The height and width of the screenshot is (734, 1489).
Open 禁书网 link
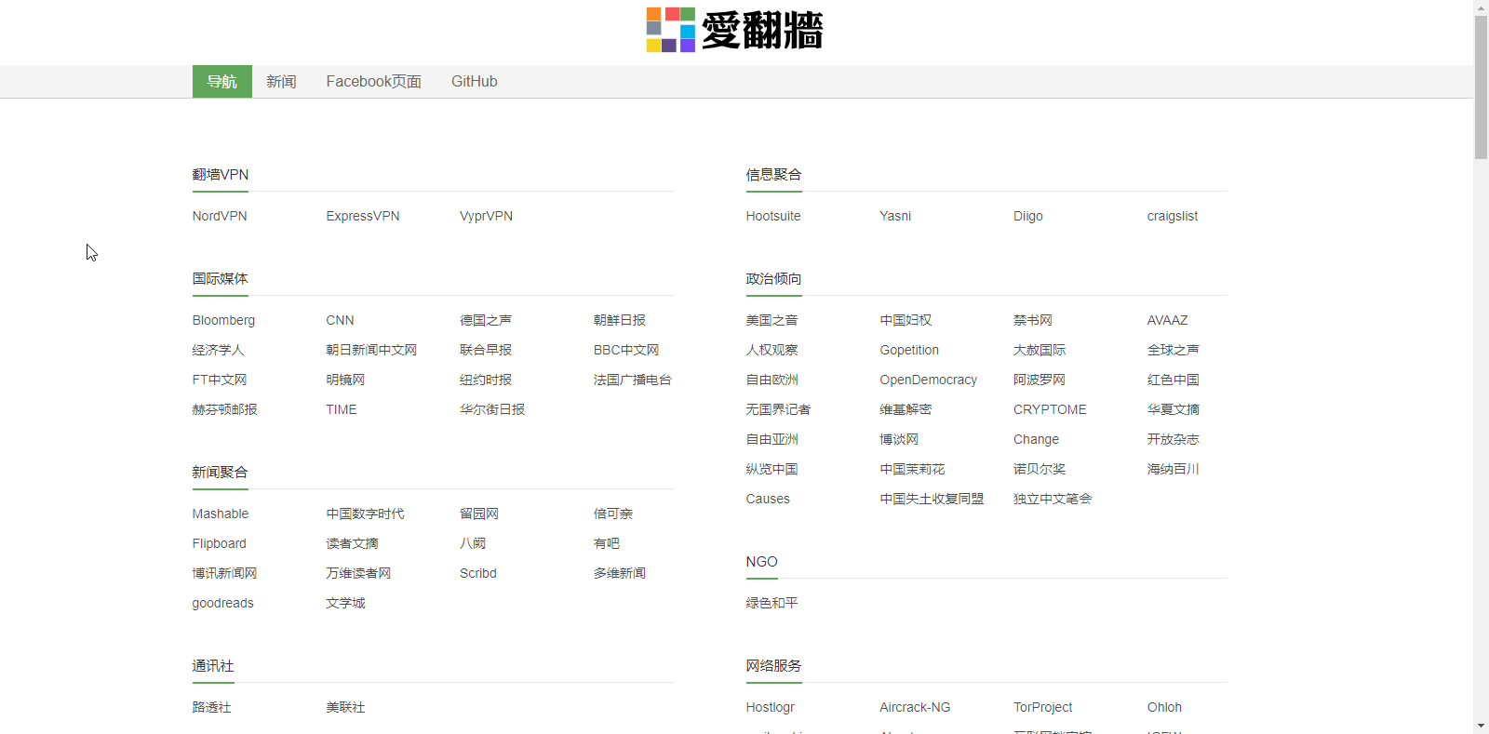1033,320
